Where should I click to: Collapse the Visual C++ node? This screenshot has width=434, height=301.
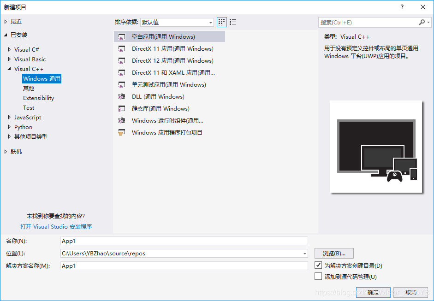click(x=9, y=69)
